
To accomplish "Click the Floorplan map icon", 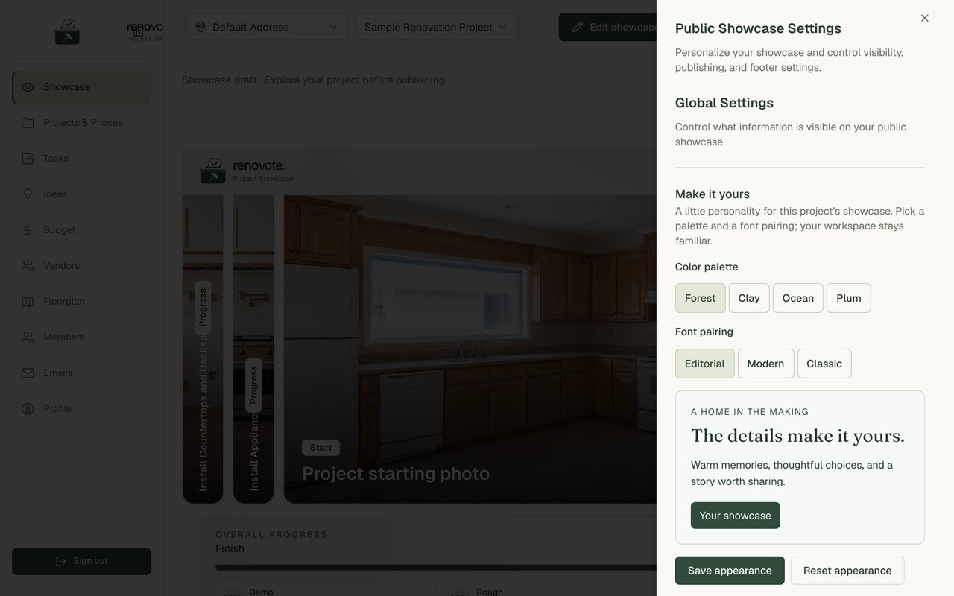I will 28,302.
